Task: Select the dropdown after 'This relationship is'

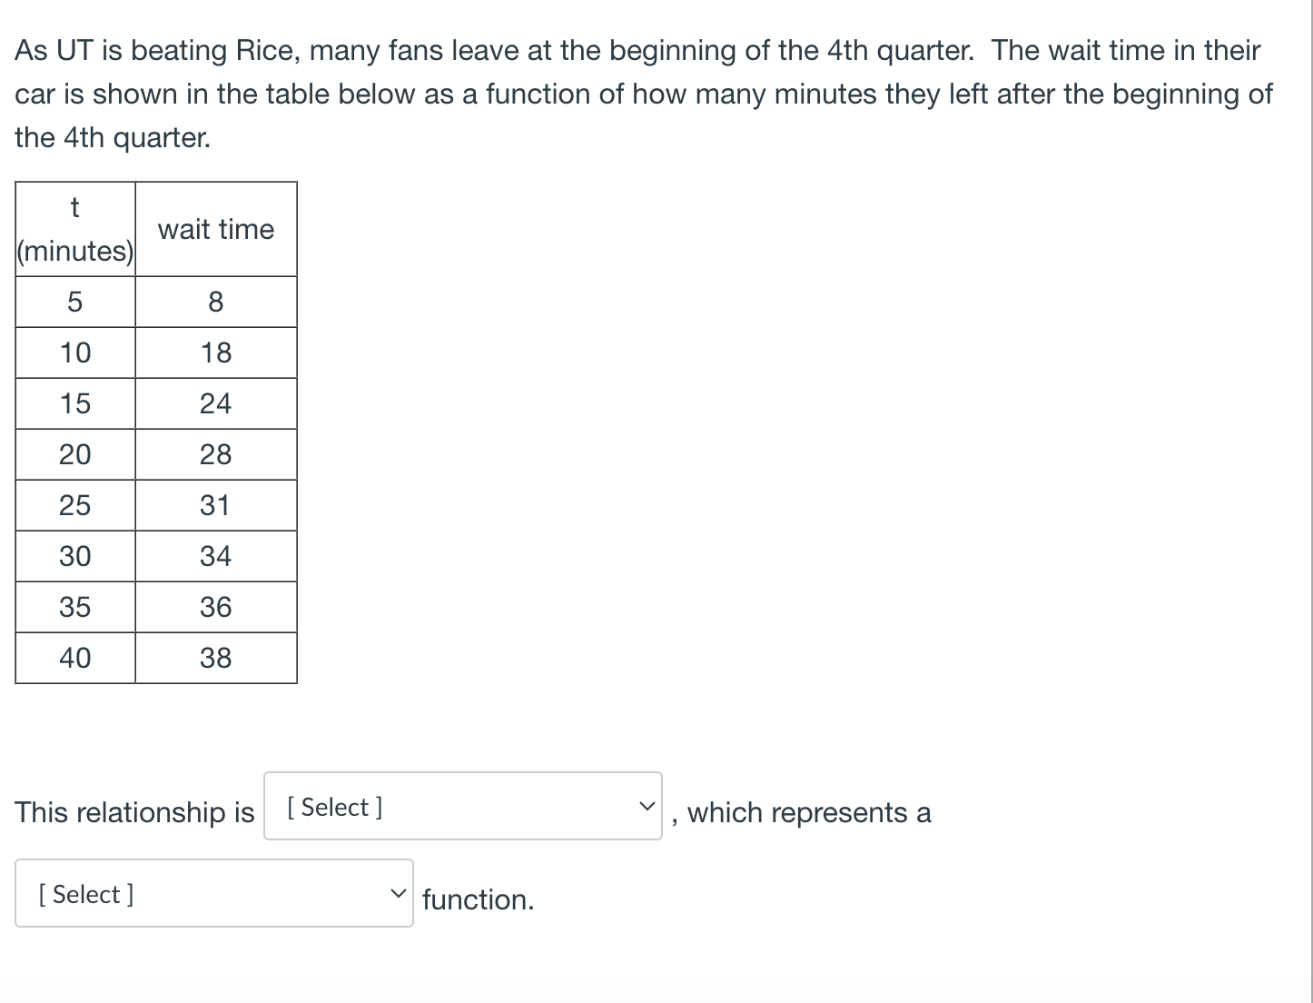Action: (x=461, y=806)
